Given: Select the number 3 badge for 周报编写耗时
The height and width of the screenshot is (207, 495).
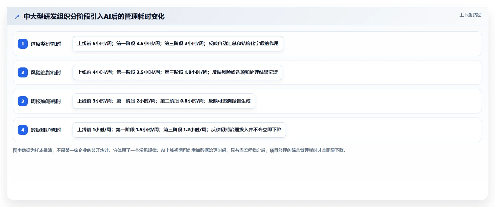Looking at the screenshot, I should pos(23,101).
